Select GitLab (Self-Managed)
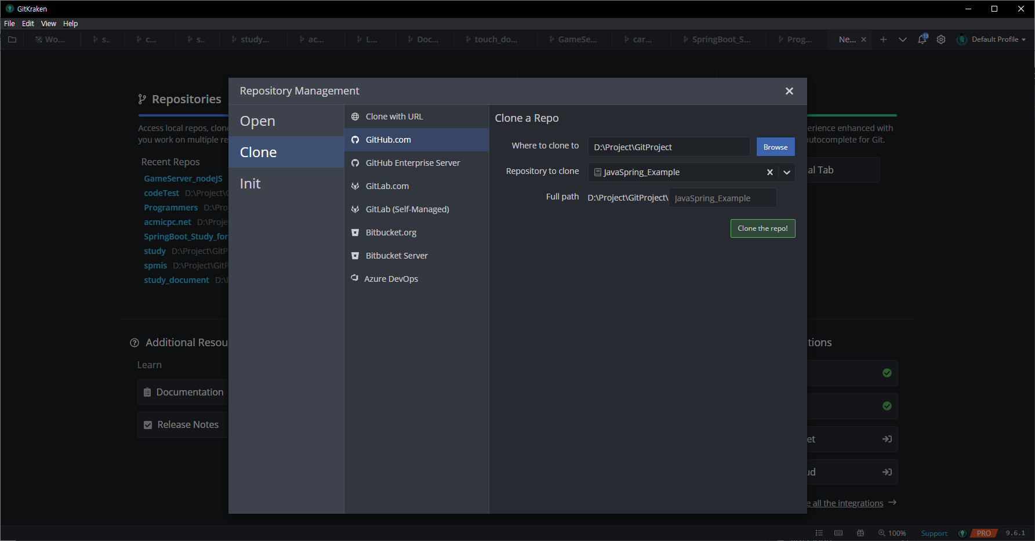This screenshot has width=1035, height=541. (417, 209)
